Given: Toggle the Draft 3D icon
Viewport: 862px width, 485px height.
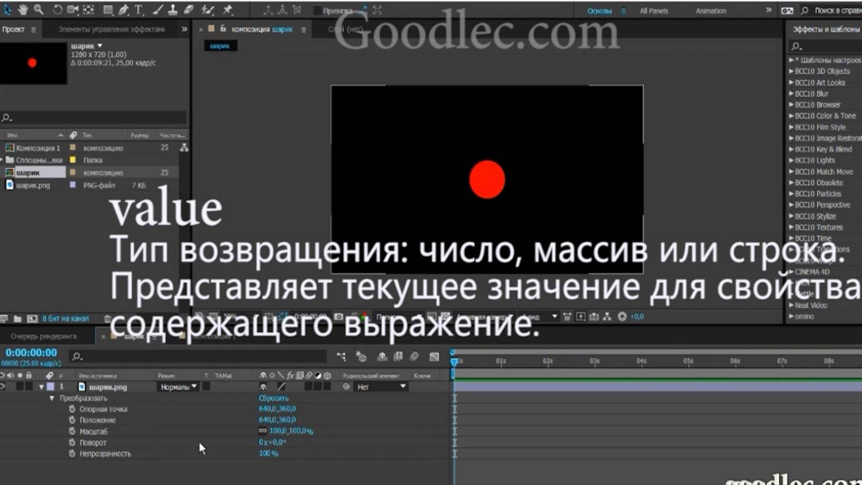Looking at the screenshot, I should tap(361, 357).
